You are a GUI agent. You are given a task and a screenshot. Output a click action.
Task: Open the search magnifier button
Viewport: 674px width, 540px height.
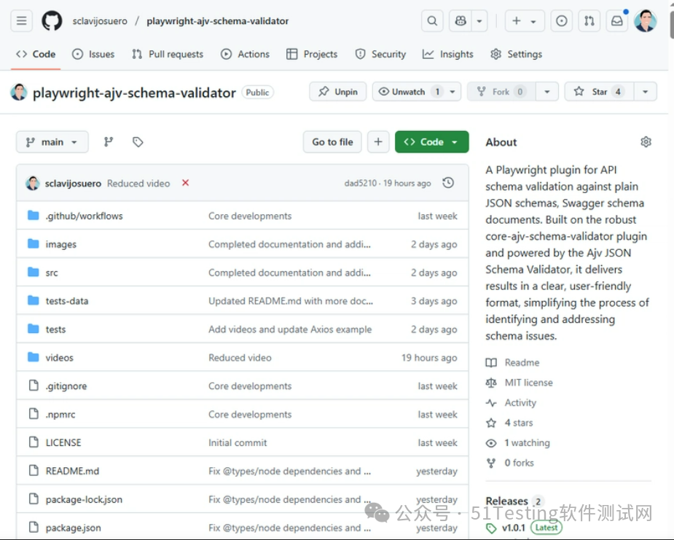(432, 20)
